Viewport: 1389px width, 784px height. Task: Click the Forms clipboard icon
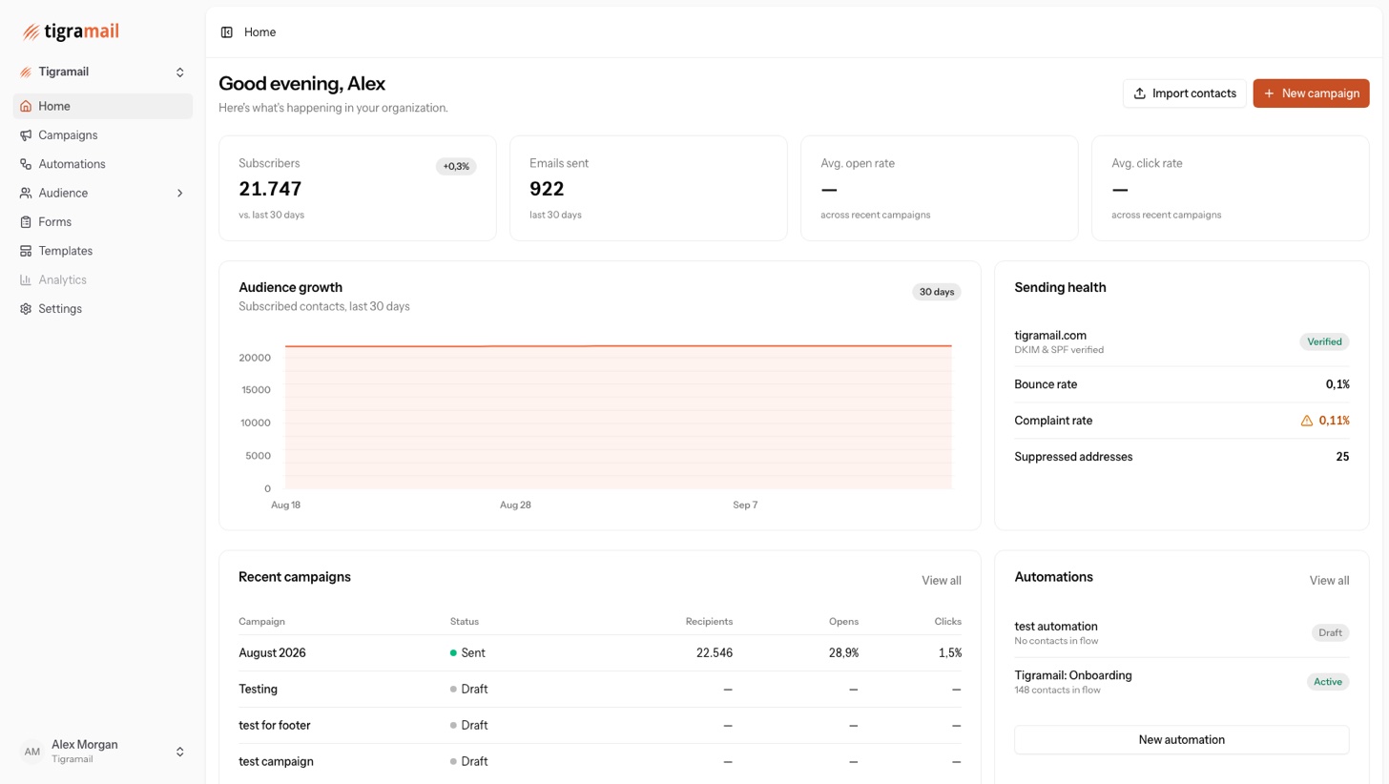[26, 222]
